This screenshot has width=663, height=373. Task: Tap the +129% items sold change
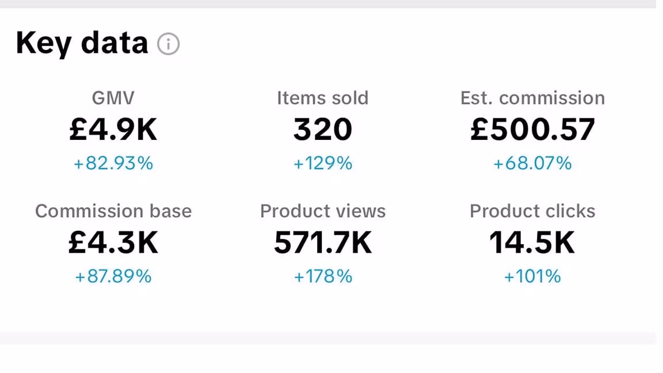(322, 164)
